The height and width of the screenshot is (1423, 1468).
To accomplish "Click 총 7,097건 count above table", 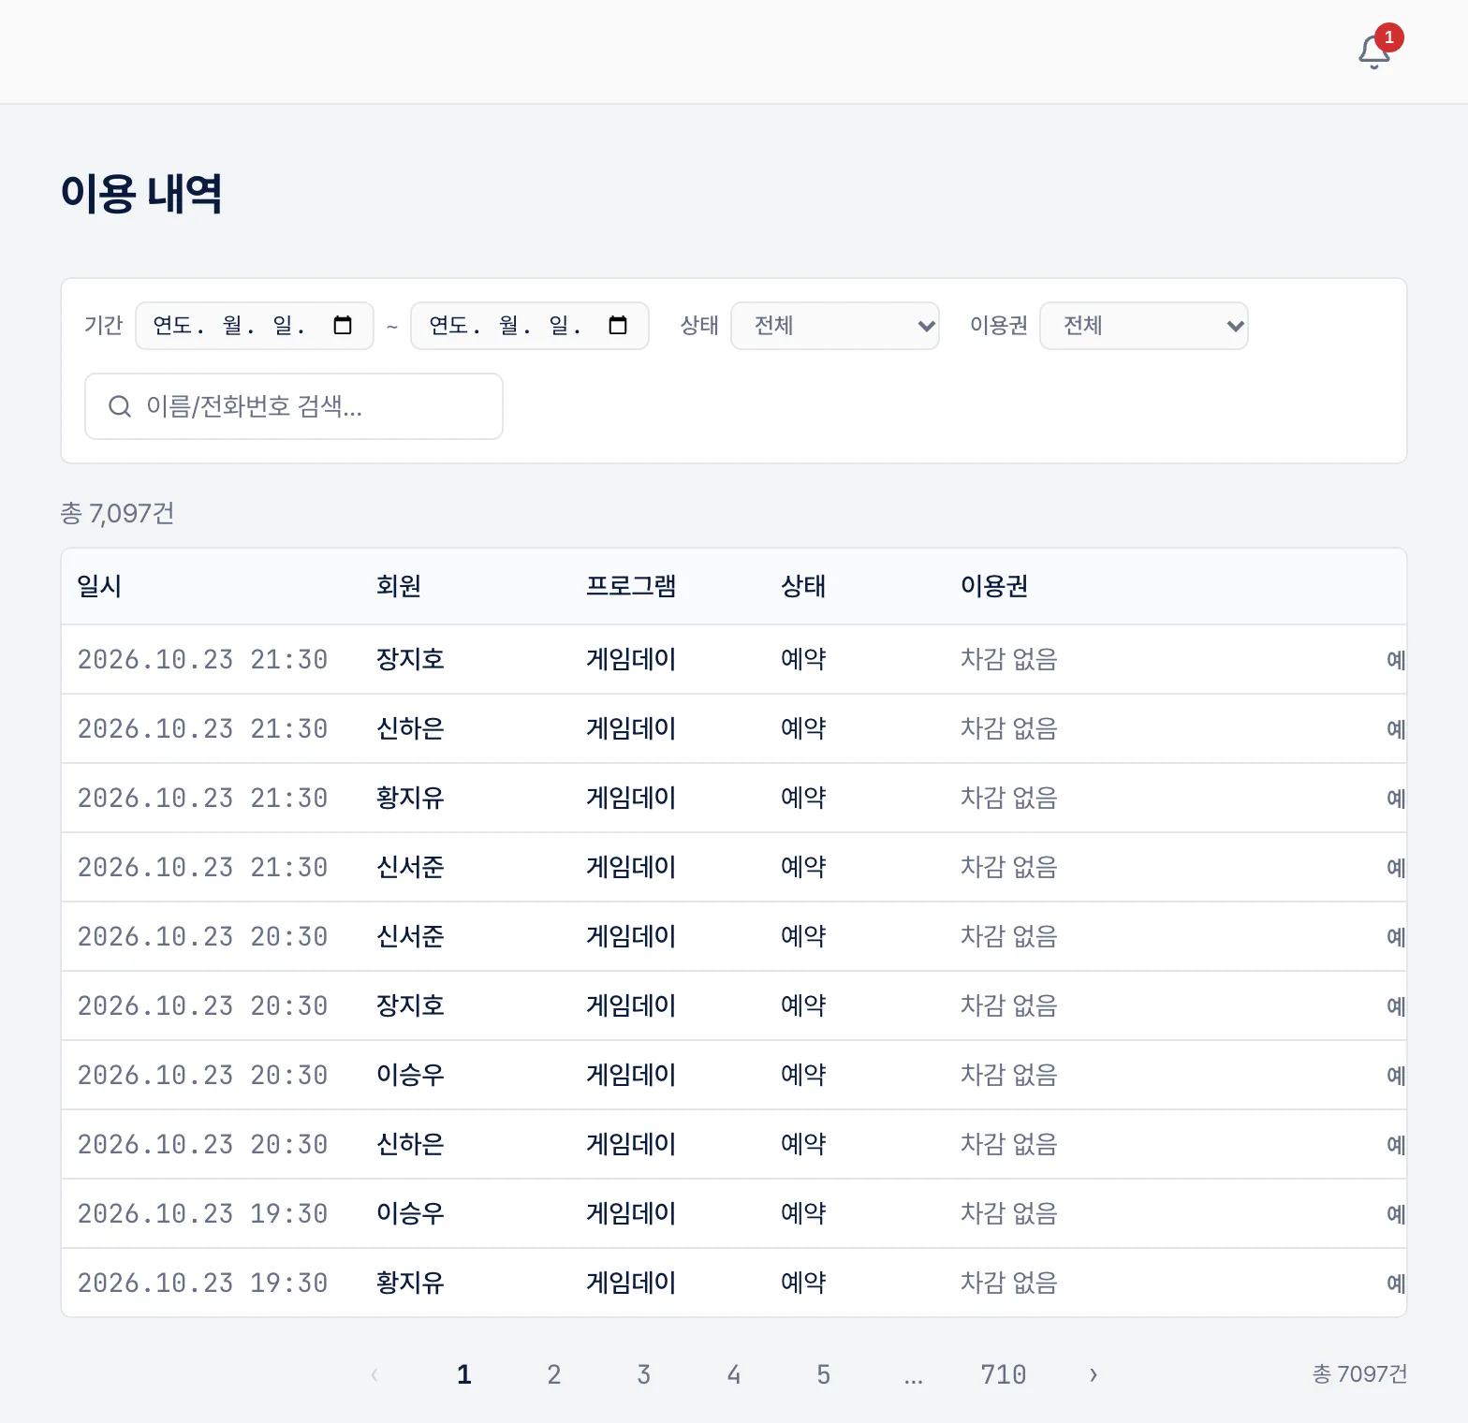I will pyautogui.click(x=117, y=513).
